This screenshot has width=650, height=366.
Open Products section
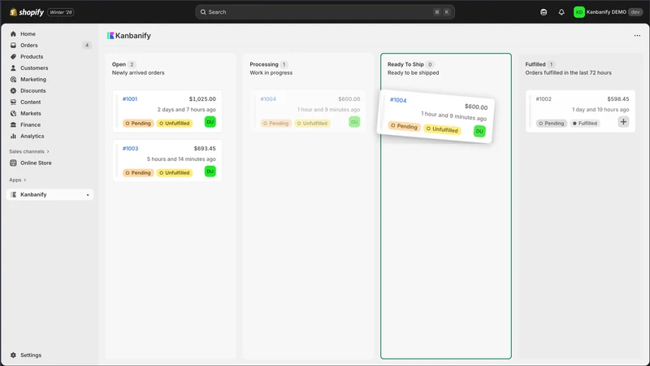[32, 56]
